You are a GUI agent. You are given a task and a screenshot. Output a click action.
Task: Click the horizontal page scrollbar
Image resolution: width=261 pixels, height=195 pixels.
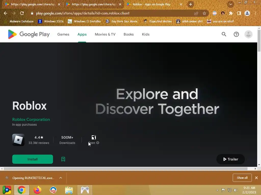coord(126,169)
